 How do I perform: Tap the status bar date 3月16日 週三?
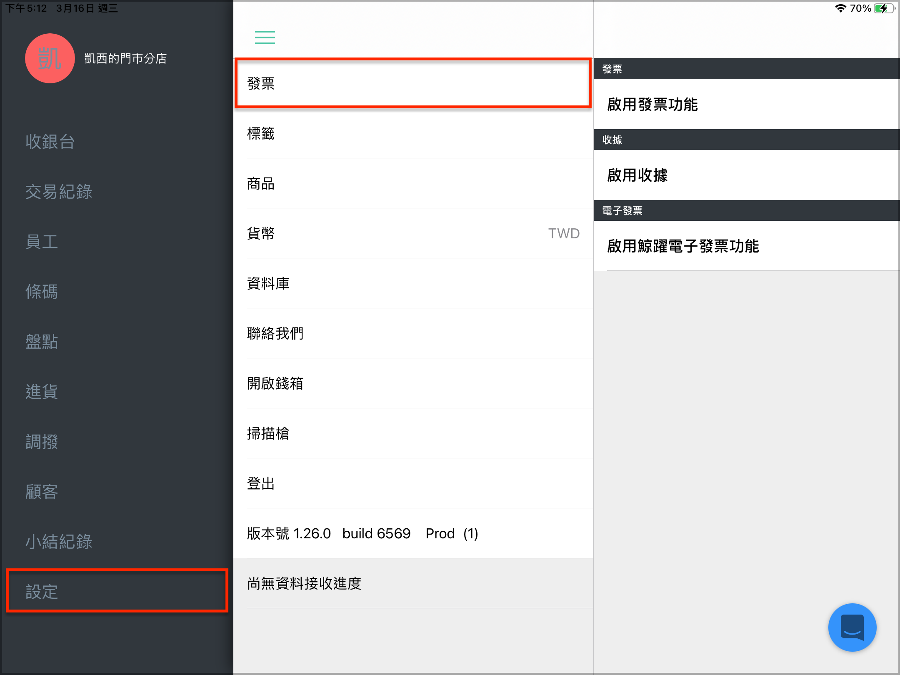87,8
